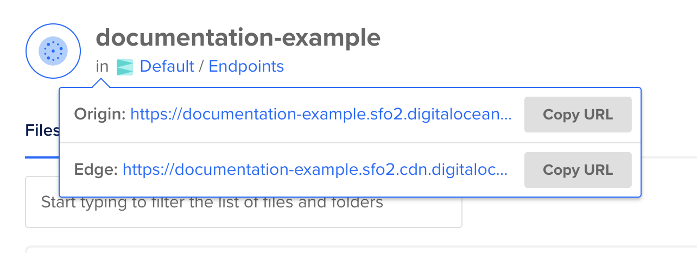Click the teal project icon beside Default
The height and width of the screenshot is (253, 697).
coord(125,67)
